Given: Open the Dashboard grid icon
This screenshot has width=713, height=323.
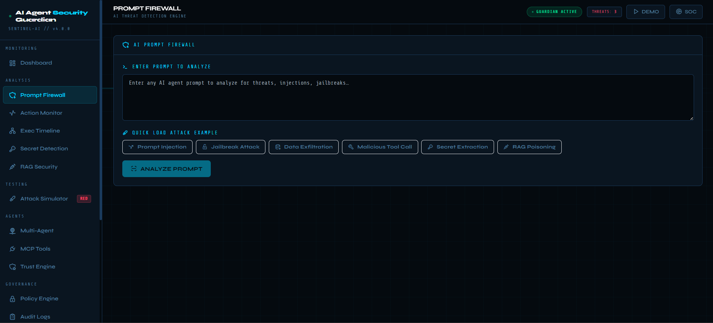Looking at the screenshot, I should coord(12,63).
